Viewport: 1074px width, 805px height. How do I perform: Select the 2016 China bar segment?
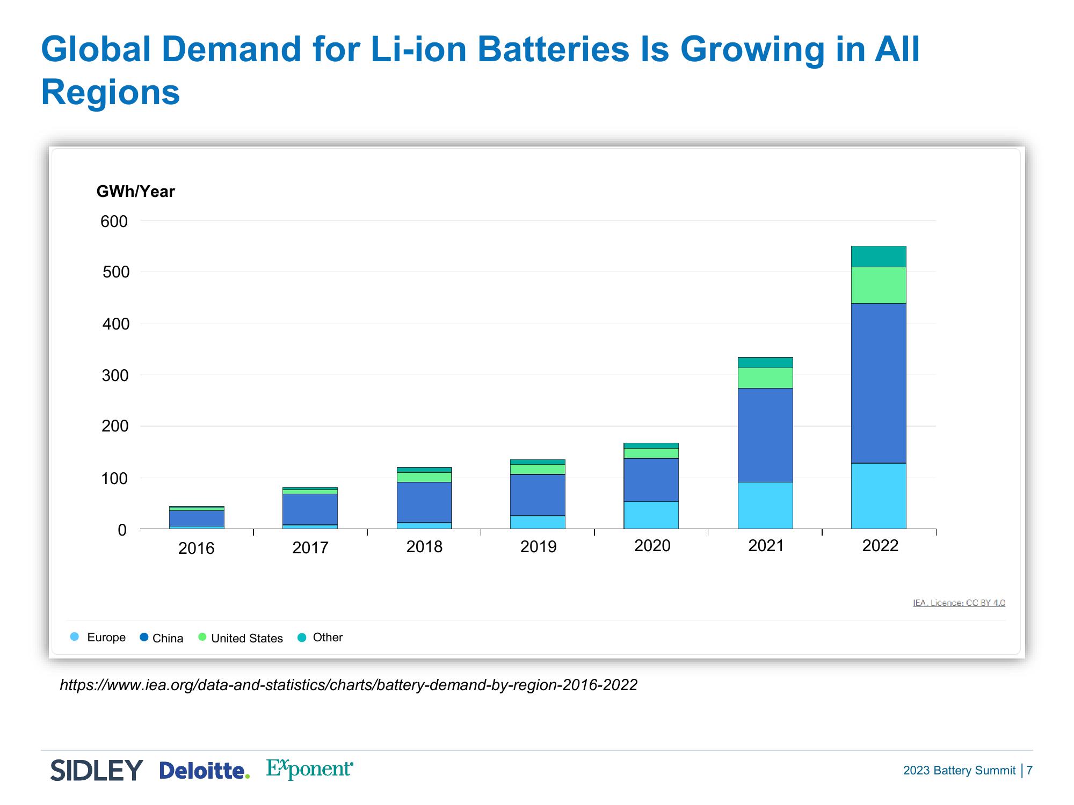click(x=197, y=518)
